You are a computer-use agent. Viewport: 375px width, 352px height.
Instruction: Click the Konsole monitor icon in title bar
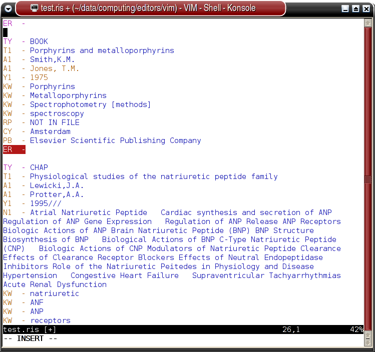[x=34, y=8]
